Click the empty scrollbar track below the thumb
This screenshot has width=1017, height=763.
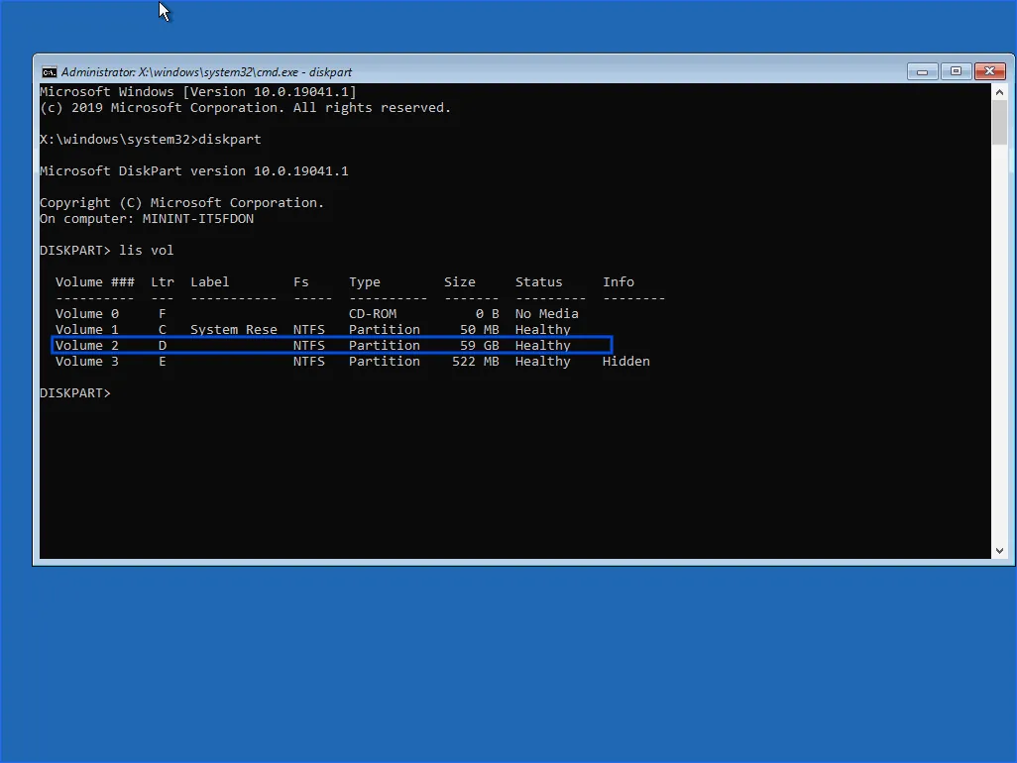(999, 347)
